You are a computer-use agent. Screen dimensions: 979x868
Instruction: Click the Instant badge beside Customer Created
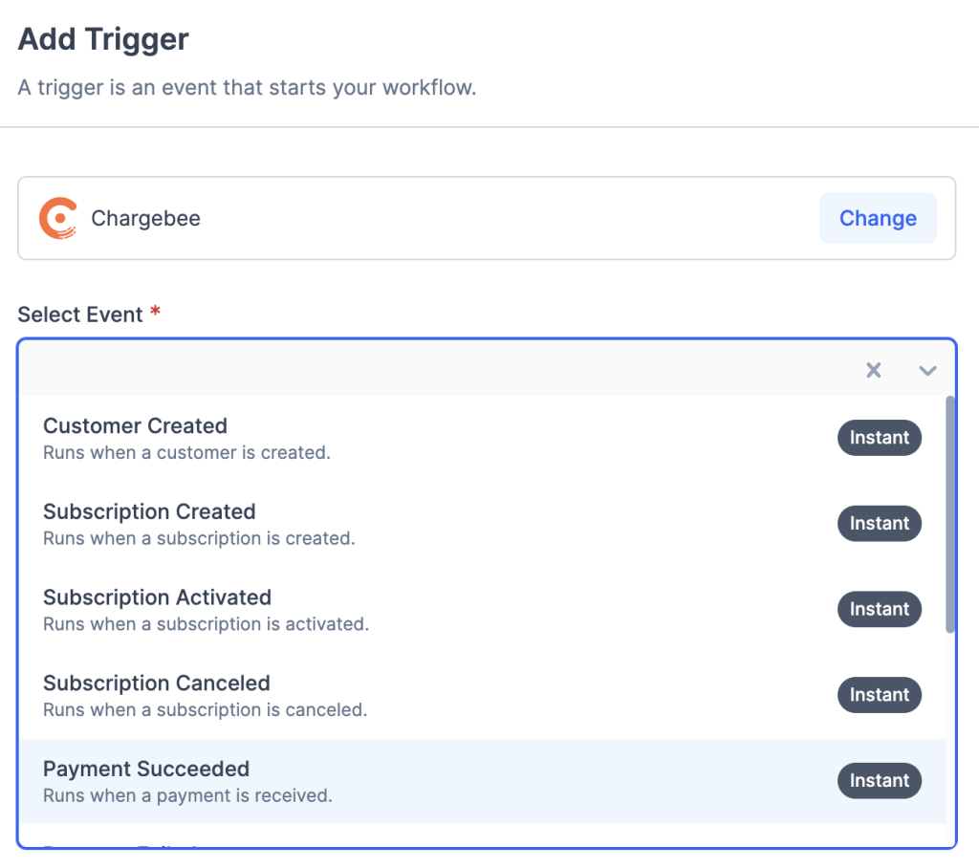point(880,438)
